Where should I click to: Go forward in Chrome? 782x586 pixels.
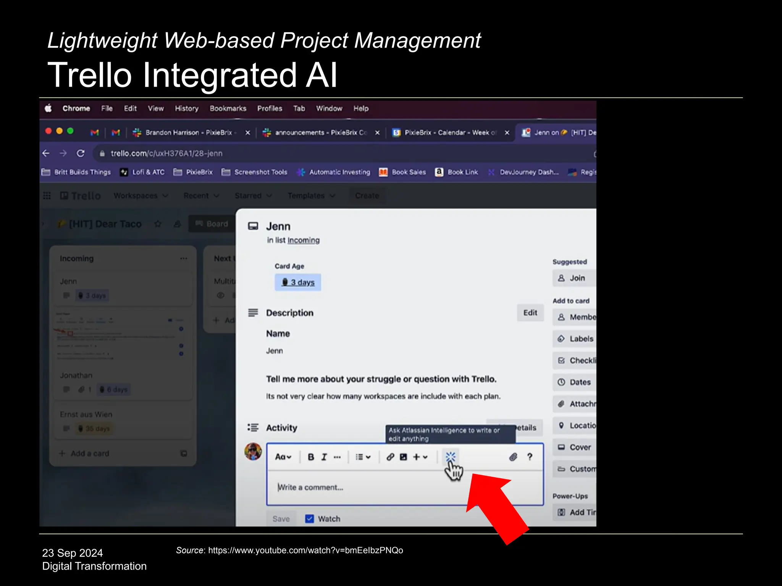[x=63, y=153]
